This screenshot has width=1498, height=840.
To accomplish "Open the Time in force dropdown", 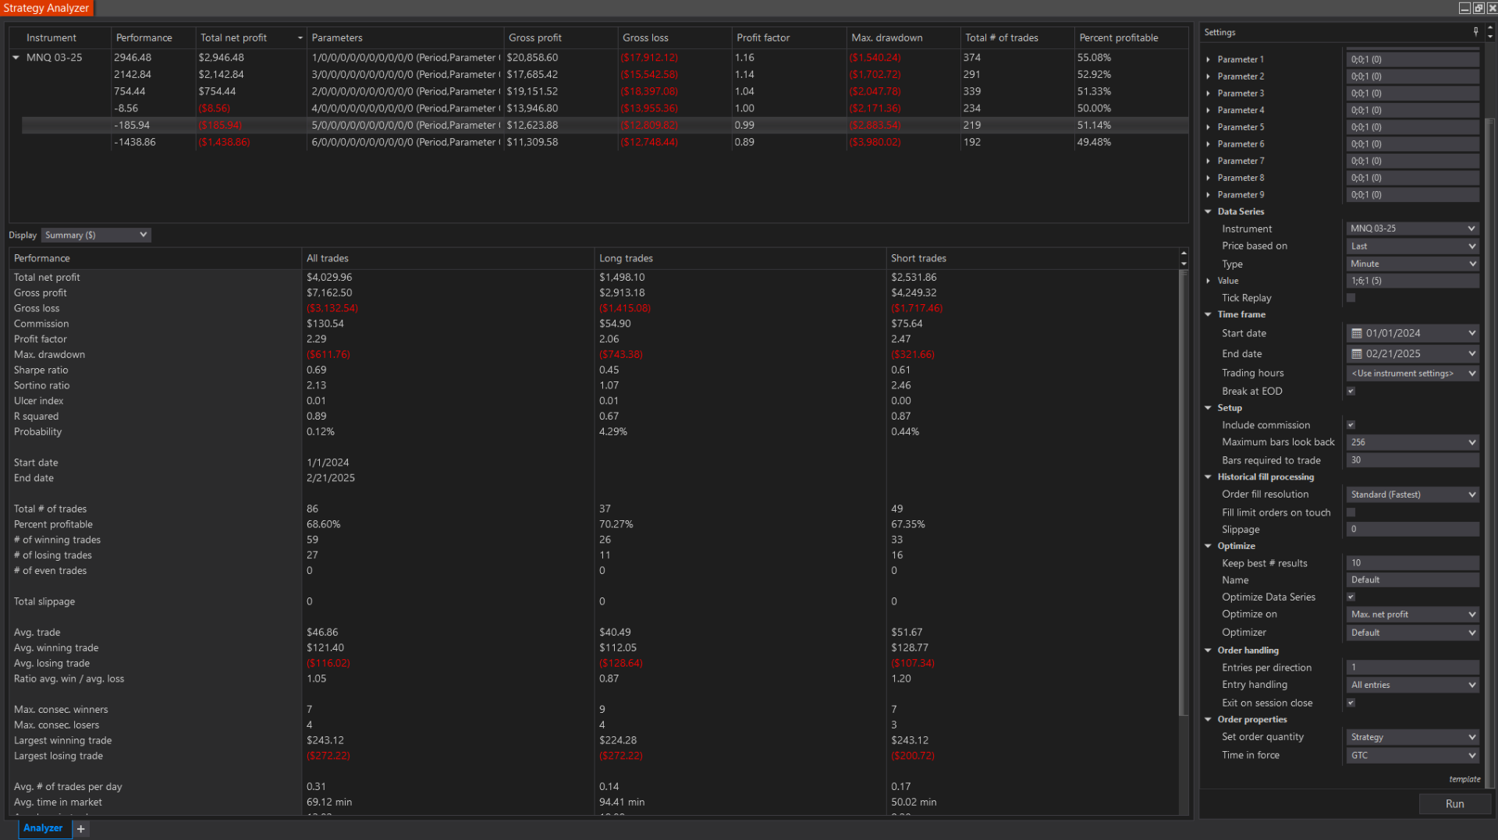I will (1413, 756).
